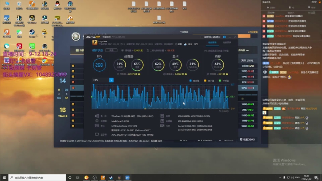This screenshot has width=322, height=181.
Task: Open the green iQIYI desktop shortcut
Action: pyautogui.click(x=32, y=47)
